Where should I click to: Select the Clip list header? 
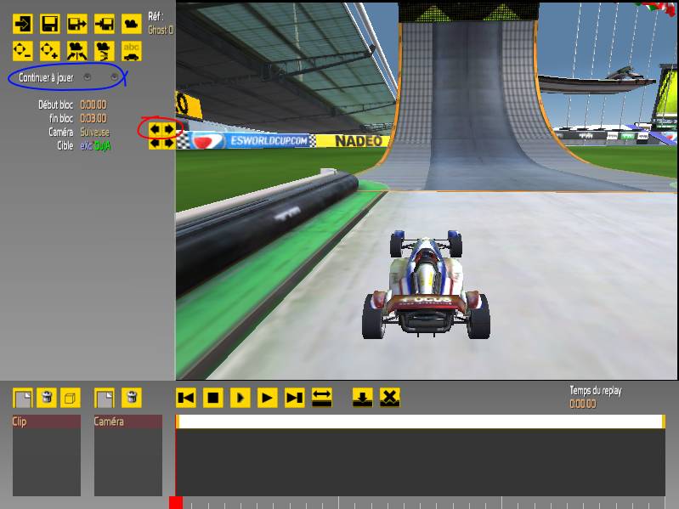47,421
